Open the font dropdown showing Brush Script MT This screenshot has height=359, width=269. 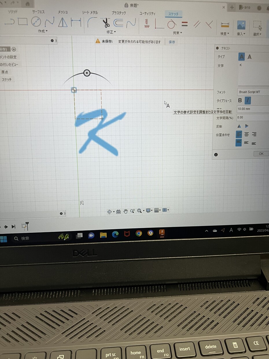click(x=253, y=92)
